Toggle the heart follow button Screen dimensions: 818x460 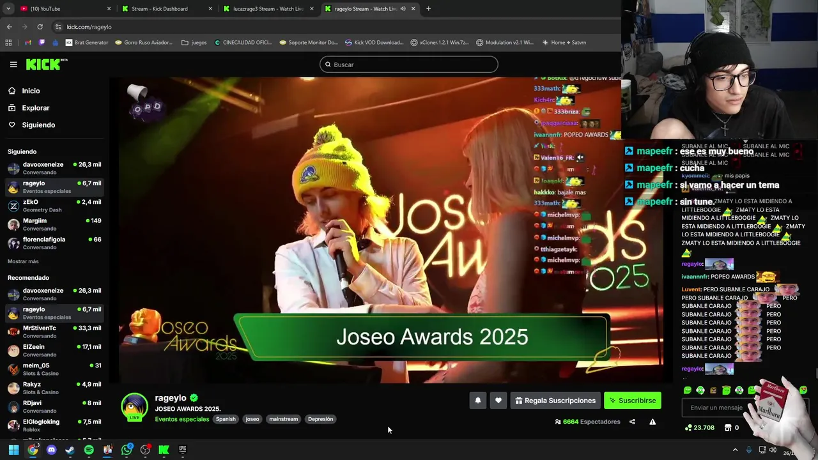(498, 401)
